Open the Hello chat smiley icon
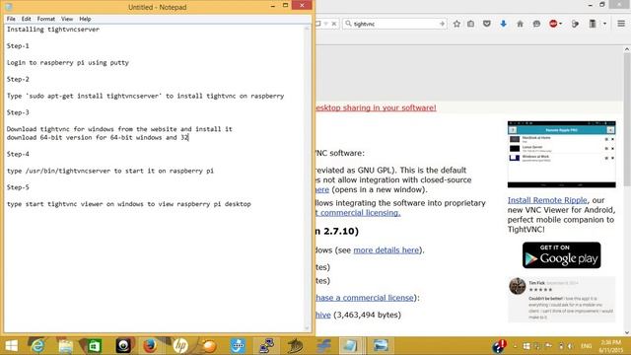Viewport: 631px width, 355px height. pyautogui.click(x=536, y=24)
